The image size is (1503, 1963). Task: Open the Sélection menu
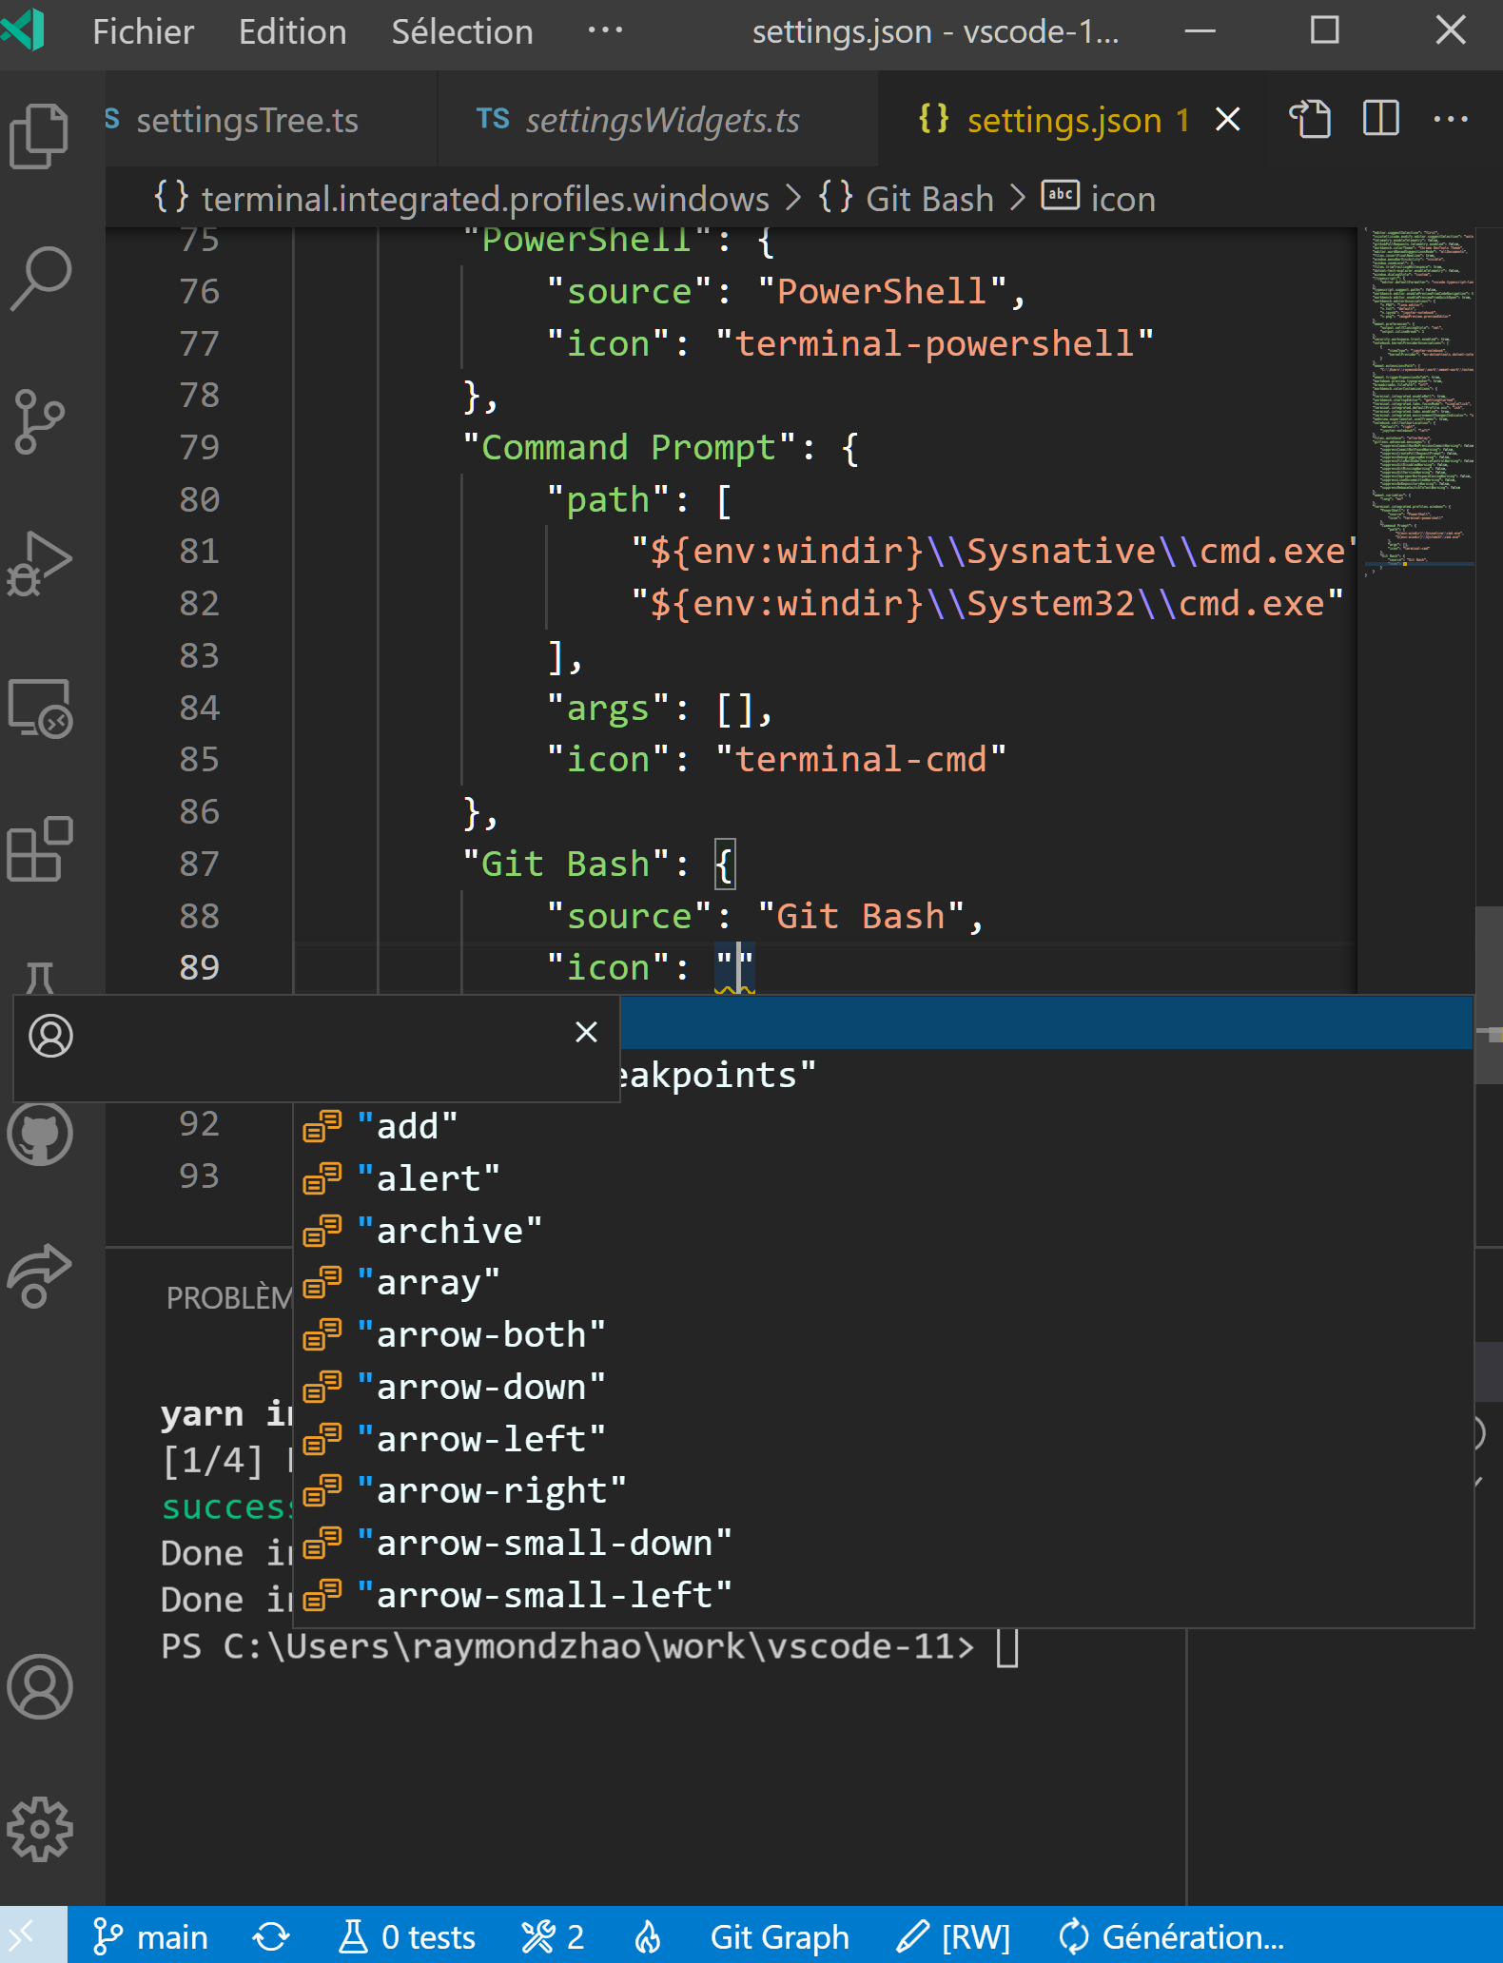pyautogui.click(x=462, y=31)
